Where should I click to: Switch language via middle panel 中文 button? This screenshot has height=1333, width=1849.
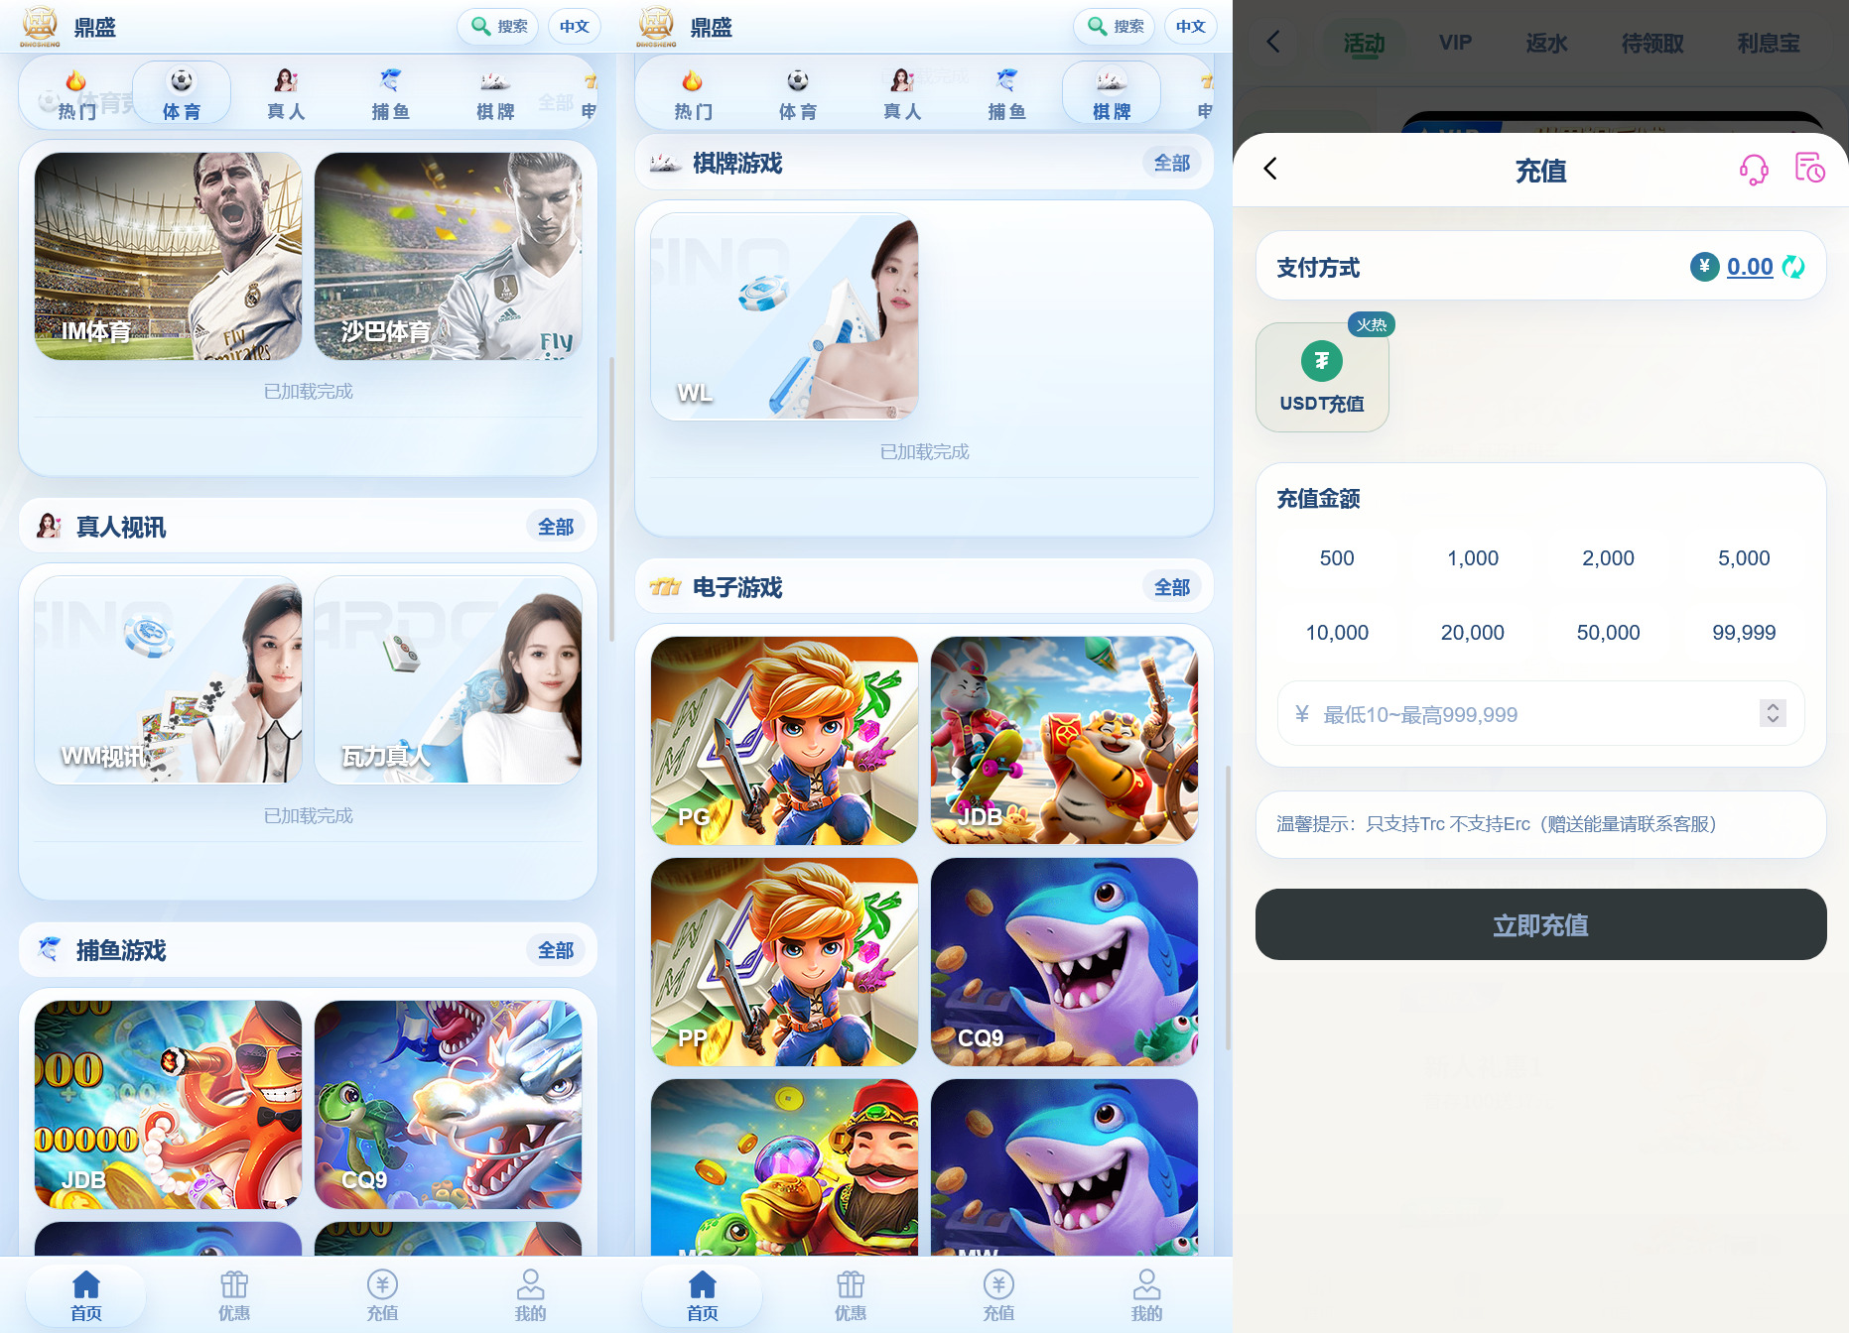click(1191, 27)
